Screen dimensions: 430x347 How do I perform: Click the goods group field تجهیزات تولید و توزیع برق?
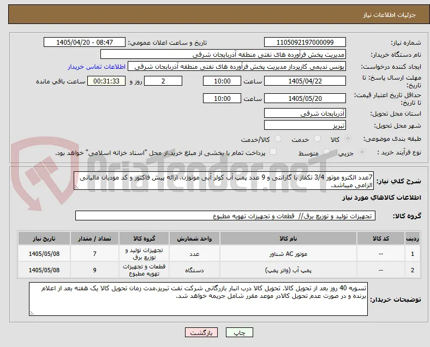click(225, 216)
